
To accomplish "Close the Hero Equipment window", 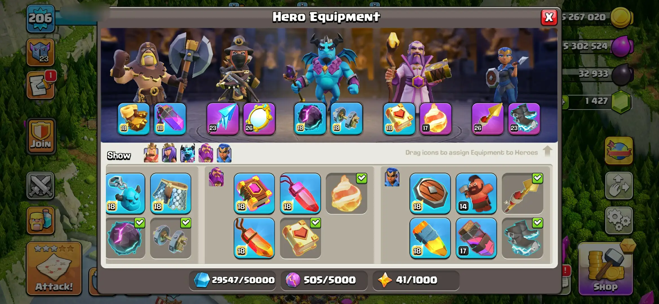I will [x=549, y=17].
